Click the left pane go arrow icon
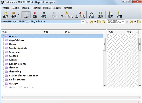 tap(87, 22)
